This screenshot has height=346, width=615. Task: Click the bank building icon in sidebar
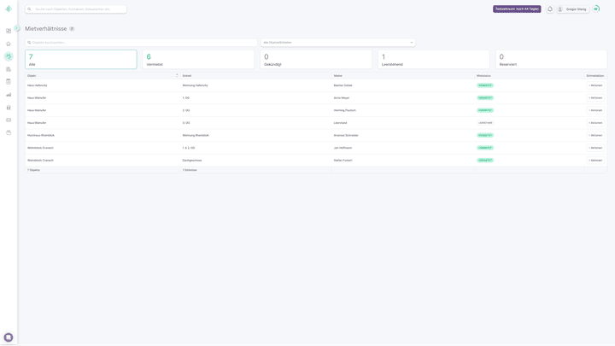coord(9,108)
